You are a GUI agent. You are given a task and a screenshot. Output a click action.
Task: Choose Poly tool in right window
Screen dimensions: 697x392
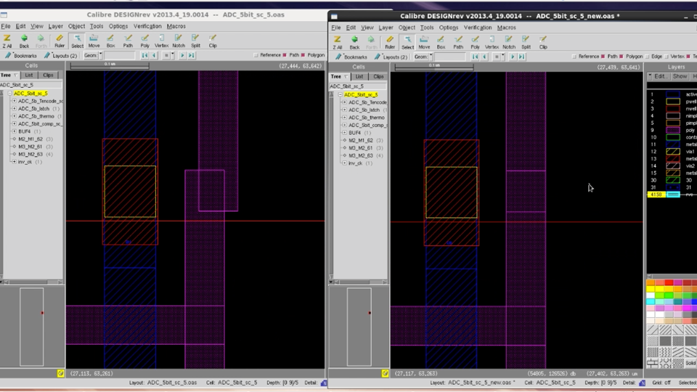click(x=475, y=42)
